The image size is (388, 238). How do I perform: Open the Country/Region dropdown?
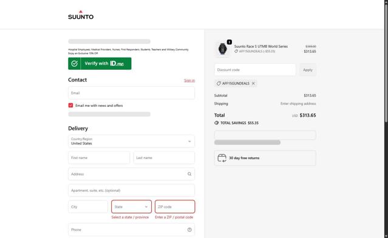[131, 141]
